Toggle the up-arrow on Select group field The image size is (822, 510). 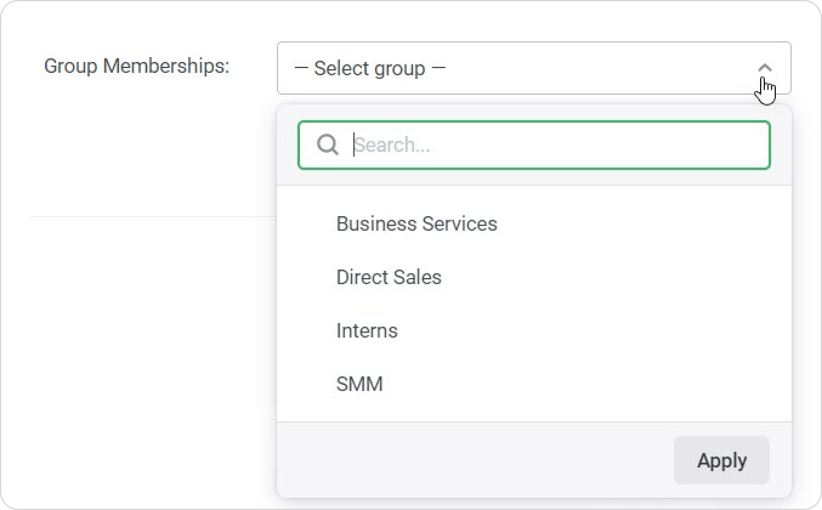(x=765, y=68)
